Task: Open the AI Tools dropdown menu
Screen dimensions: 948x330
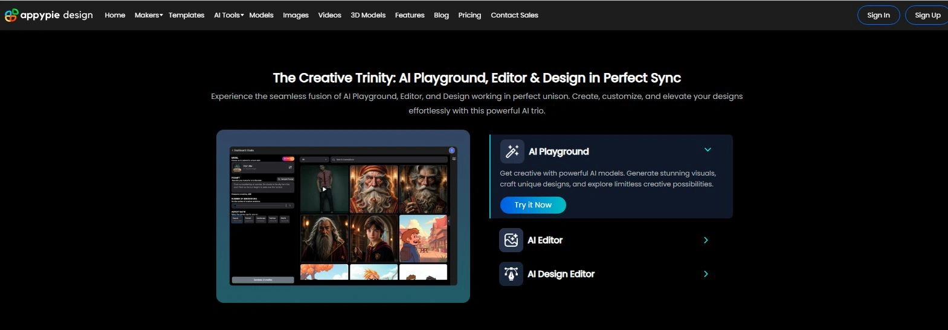Action: pos(228,15)
